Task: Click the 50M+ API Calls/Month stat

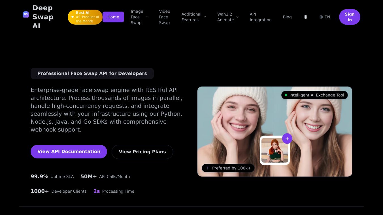Action: point(105,177)
